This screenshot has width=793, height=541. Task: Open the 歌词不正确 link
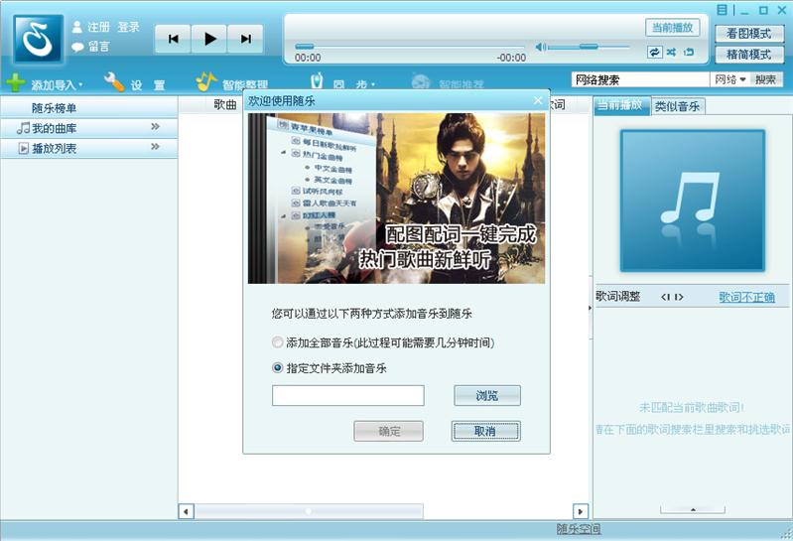(x=746, y=297)
